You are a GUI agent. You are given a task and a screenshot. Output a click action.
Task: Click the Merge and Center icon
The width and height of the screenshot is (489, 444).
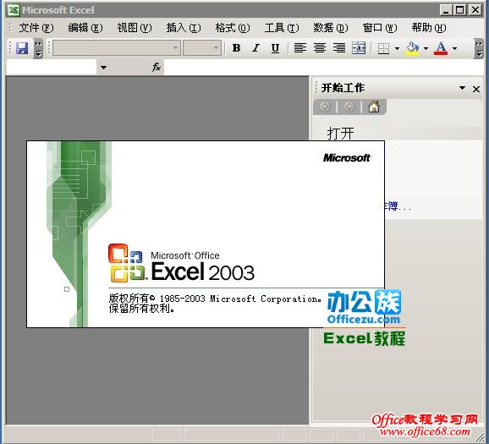[x=359, y=48]
